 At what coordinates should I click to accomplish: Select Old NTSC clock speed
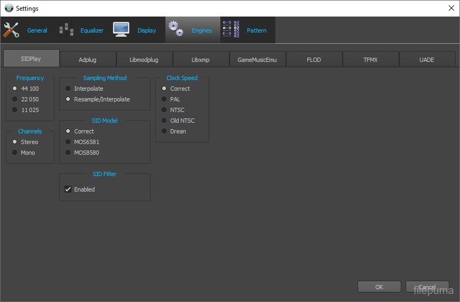point(164,121)
